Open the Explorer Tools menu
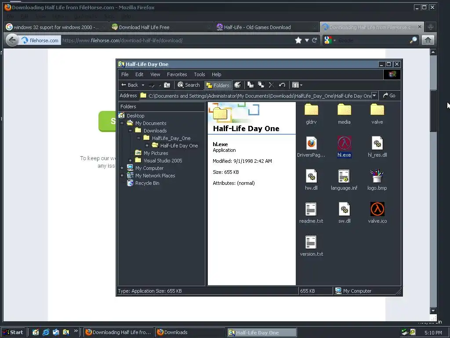Screen dimensions: 450x338 point(200,74)
